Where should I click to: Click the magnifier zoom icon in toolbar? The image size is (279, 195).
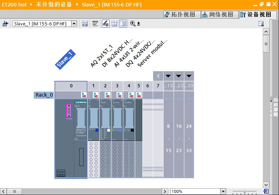point(133,24)
